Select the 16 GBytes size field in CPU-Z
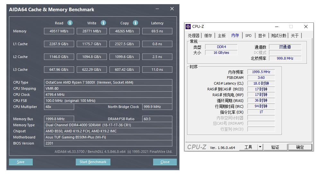 pyautogui.click(x=221, y=53)
